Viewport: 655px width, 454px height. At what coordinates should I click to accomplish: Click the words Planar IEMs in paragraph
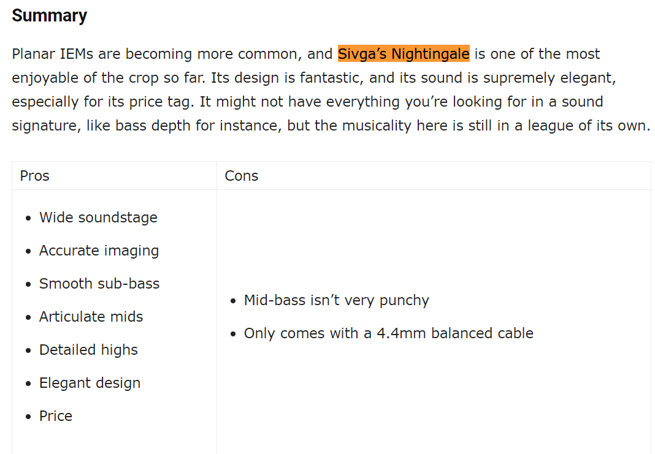(53, 54)
